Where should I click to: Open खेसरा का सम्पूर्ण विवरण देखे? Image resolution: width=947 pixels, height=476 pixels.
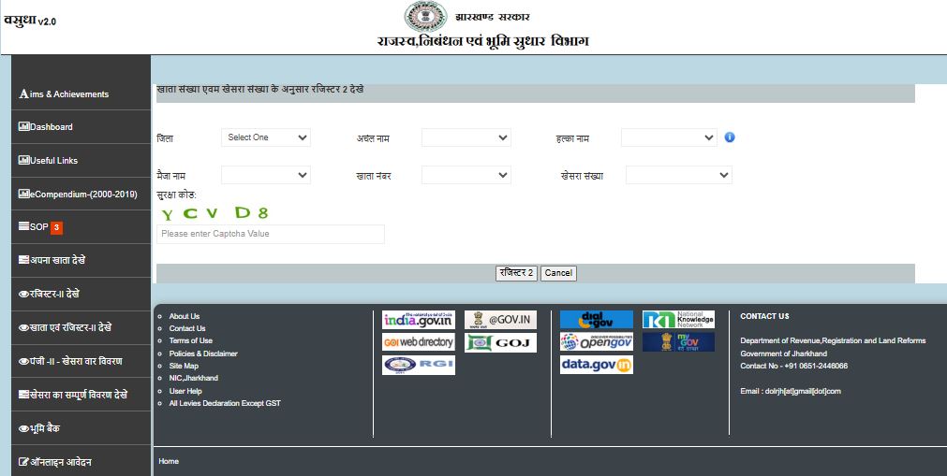coord(81,395)
